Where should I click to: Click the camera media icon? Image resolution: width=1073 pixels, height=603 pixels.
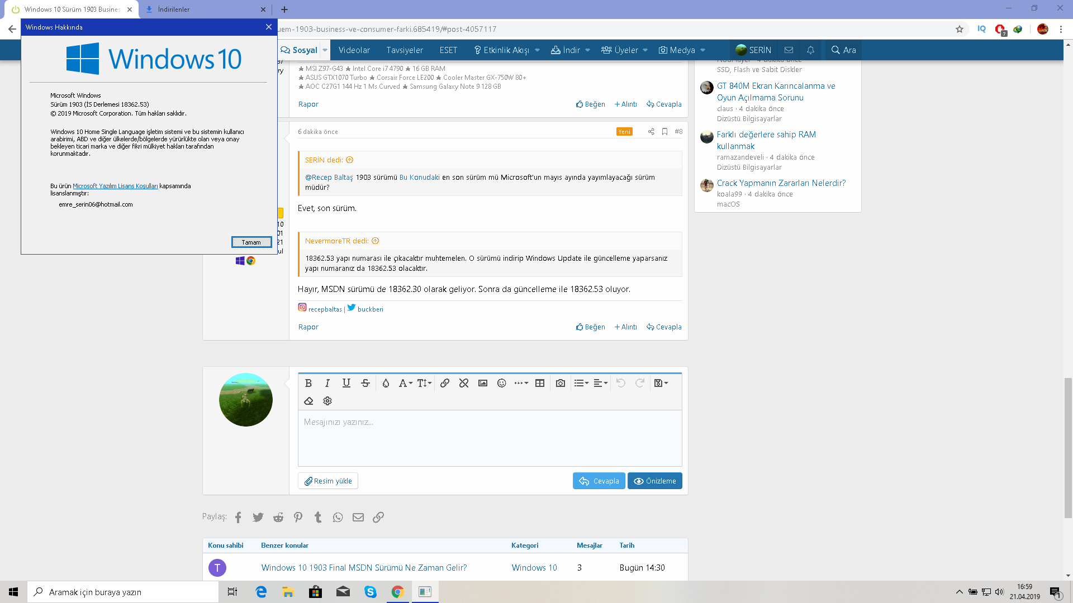pos(561,383)
